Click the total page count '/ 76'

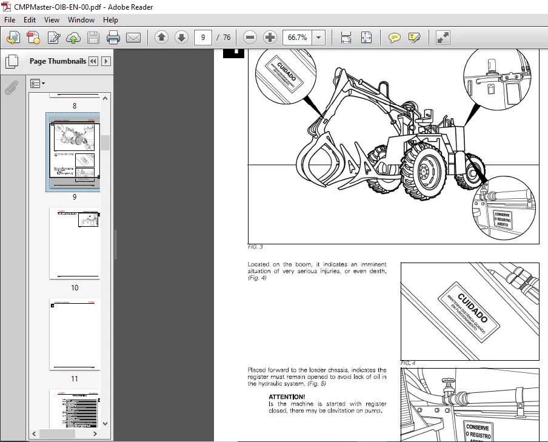(224, 38)
